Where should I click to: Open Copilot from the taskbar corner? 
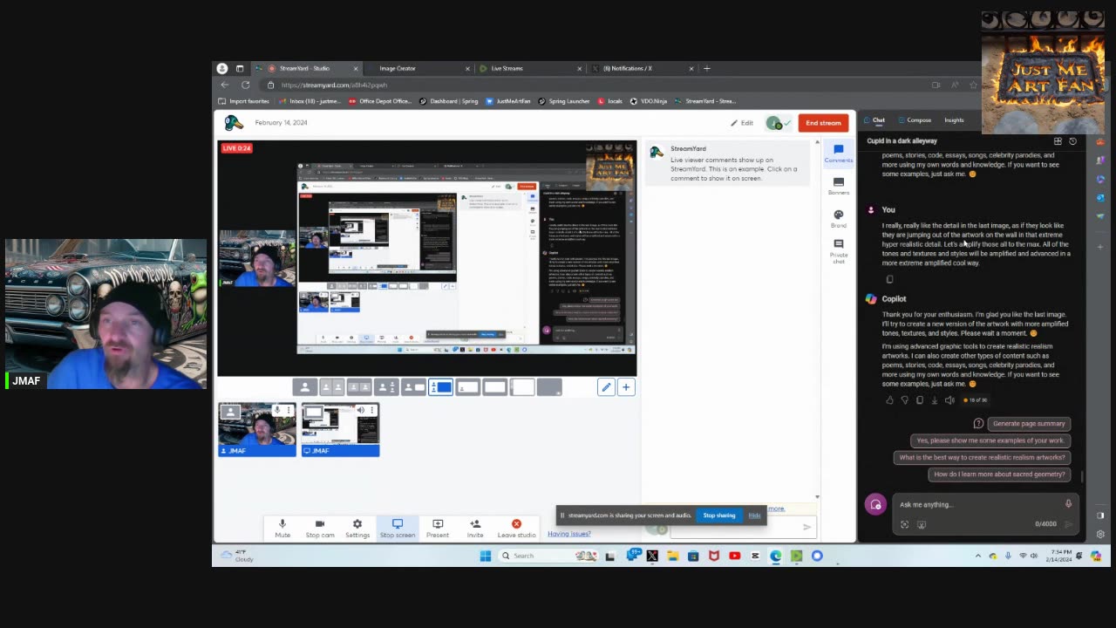1096,556
